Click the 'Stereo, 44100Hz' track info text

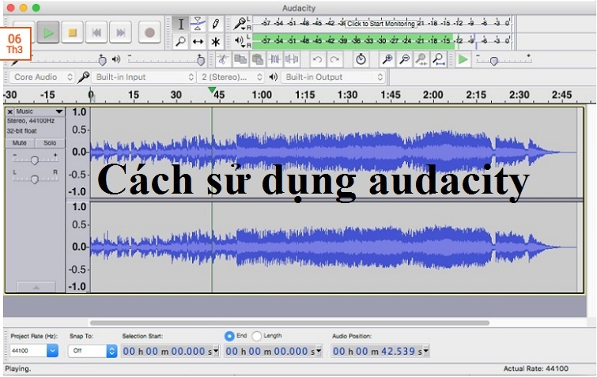(31, 121)
